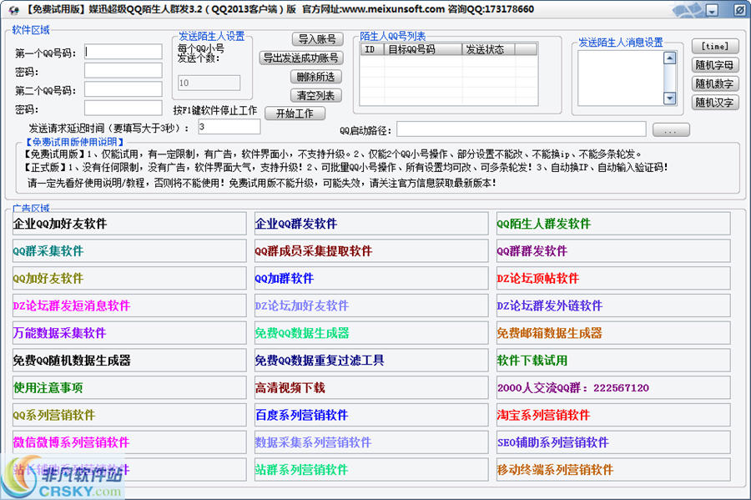Viewport: 751px width, 500px height.
Task: Click the 目标QQ号码 column header
Action: click(423, 49)
